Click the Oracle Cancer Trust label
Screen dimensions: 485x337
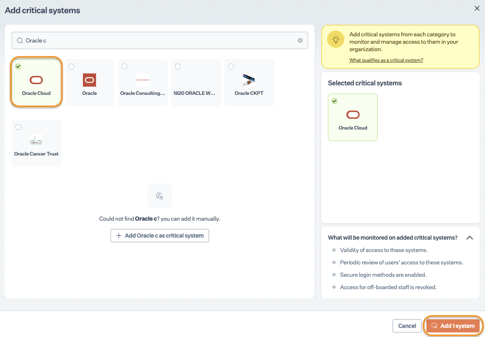[36, 154]
